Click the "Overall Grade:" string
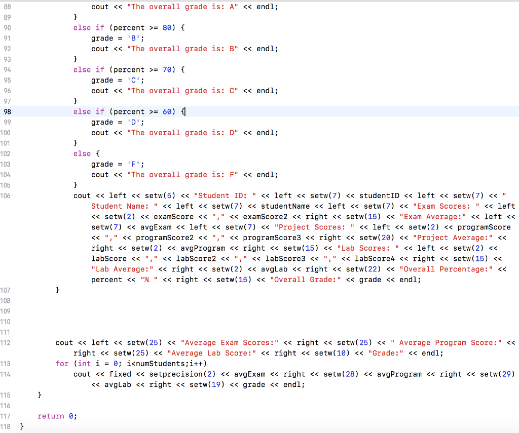 coord(305,280)
